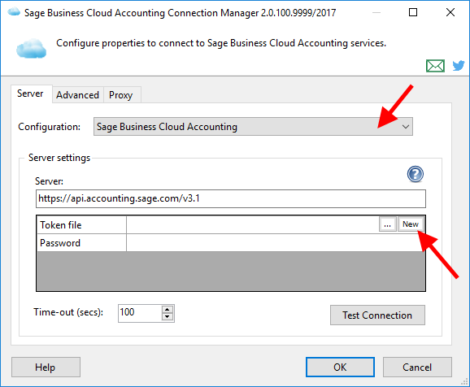Click the Password value field
This screenshot has height=387, width=470.
[276, 243]
